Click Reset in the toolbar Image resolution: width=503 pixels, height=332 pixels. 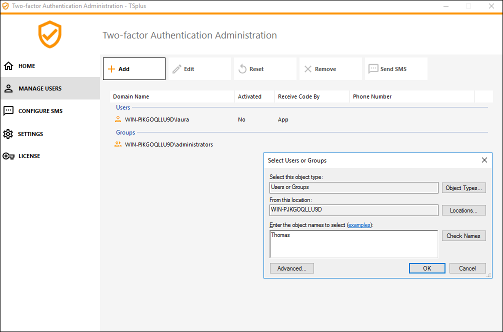tap(265, 69)
